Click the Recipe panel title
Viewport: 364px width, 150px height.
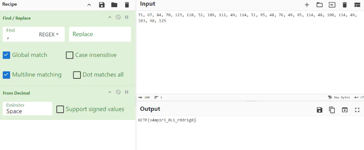[x=10, y=4]
